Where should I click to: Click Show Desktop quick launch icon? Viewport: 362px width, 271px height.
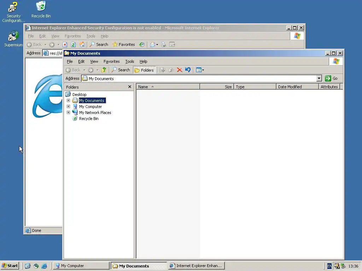click(x=28, y=266)
